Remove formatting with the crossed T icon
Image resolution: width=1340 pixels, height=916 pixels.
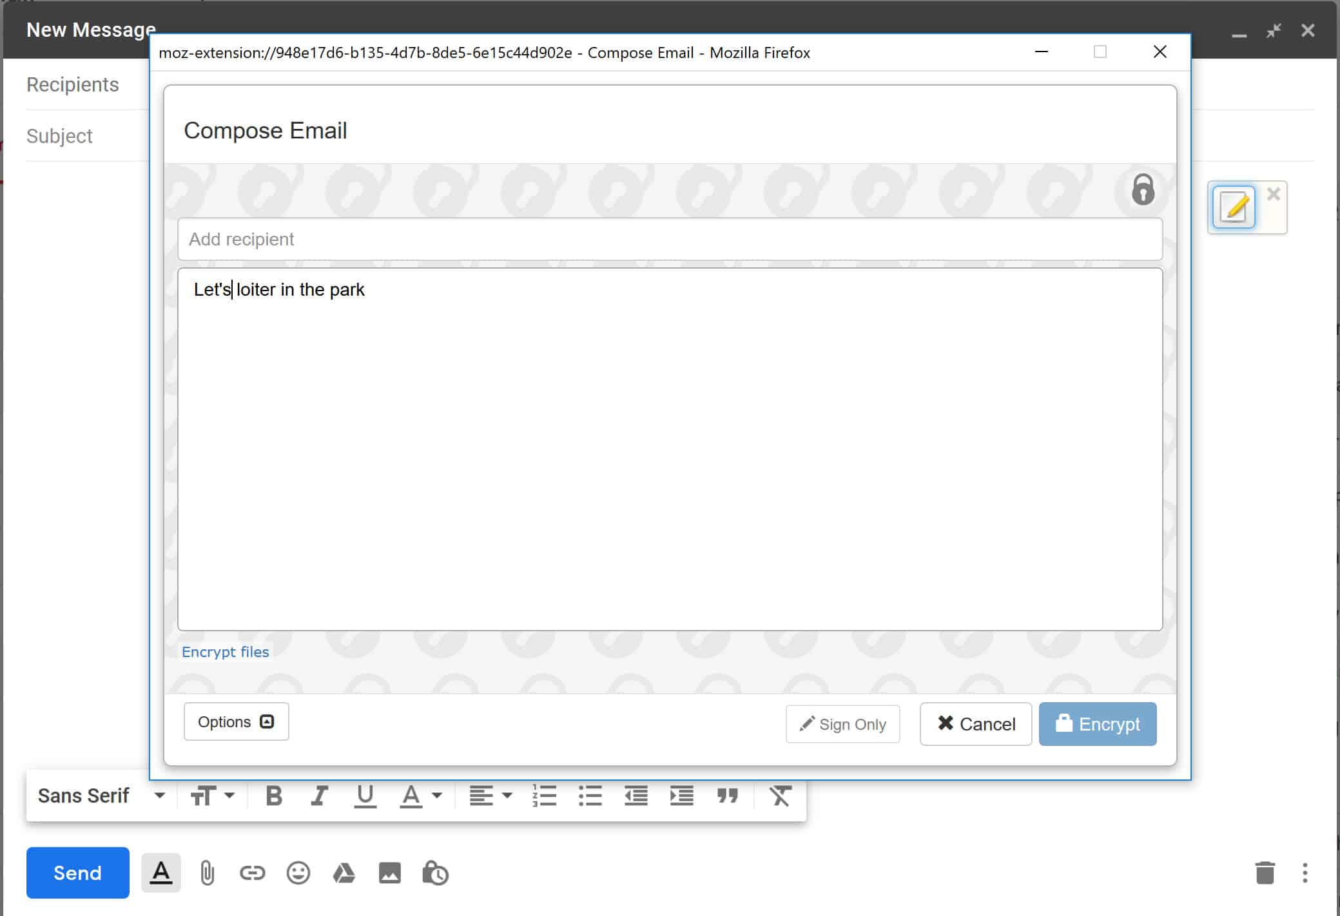780,796
